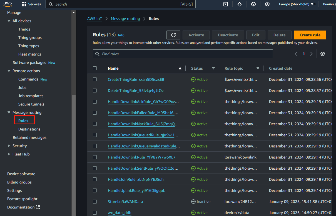Select all rules header checkbox
The height and width of the screenshot is (216, 336).
point(95,68)
